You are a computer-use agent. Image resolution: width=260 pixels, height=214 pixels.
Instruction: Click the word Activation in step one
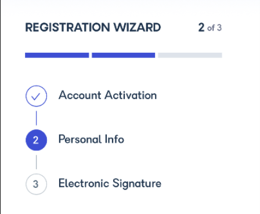point(131,95)
